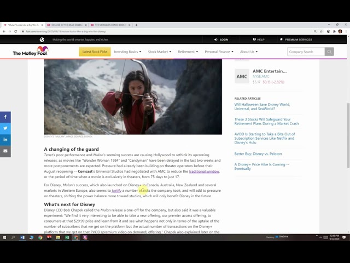Click the search magnifier button
Screen dimensions: 350x263
[329, 52]
